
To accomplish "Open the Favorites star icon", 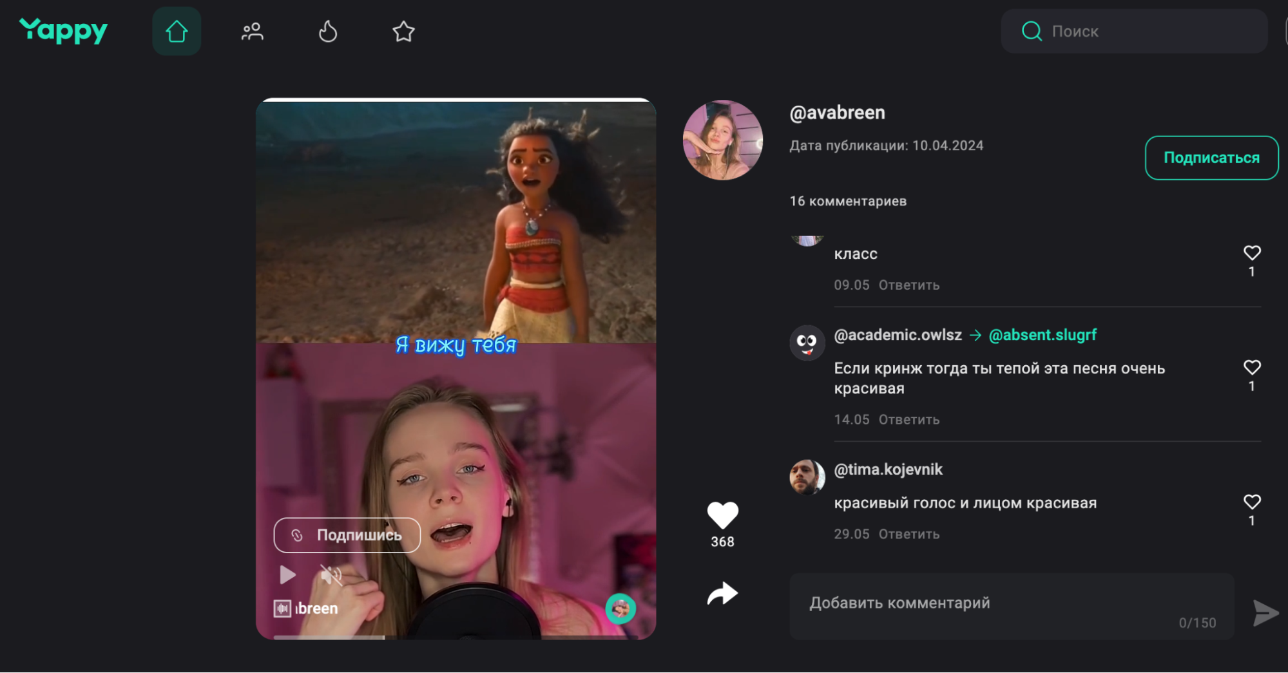I will click(x=403, y=31).
